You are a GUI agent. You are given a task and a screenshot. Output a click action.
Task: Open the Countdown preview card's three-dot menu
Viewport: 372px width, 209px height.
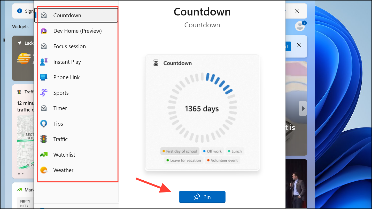point(250,63)
